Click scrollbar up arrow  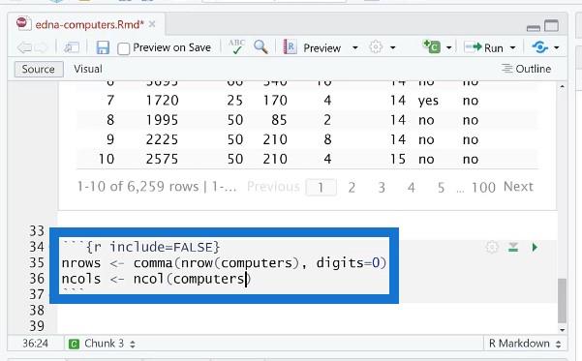pyautogui.click(x=562, y=87)
